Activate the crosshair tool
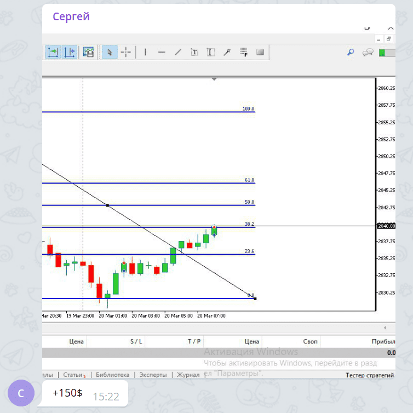This screenshot has height=413, width=413. pyautogui.click(x=126, y=52)
